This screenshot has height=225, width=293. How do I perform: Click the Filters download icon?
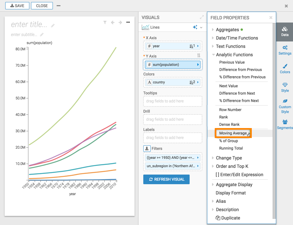pyautogui.click(x=147, y=149)
